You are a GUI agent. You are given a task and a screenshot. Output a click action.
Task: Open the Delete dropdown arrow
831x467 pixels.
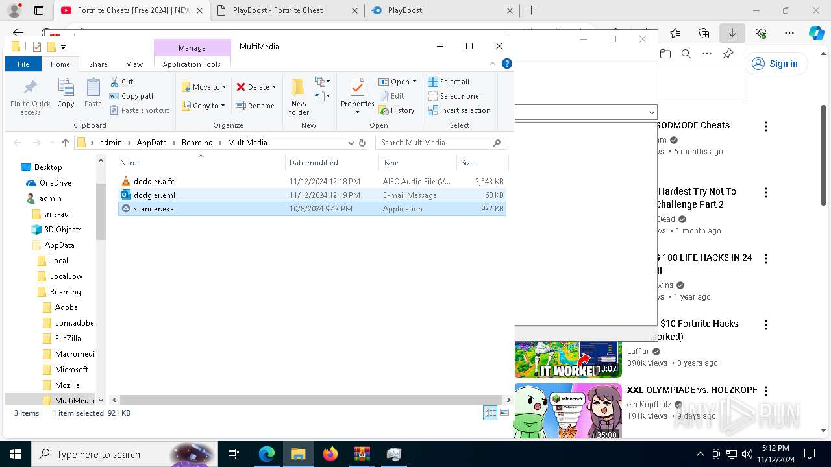click(x=274, y=87)
